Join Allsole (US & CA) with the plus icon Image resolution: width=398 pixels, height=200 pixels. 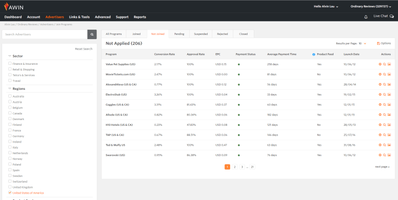click(x=380, y=115)
